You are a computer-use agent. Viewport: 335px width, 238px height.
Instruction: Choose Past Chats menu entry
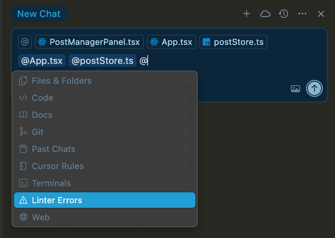[x=105, y=149]
